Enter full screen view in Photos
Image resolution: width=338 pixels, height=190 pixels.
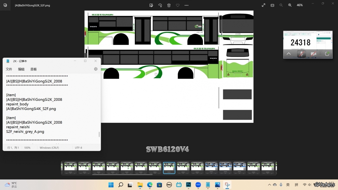(263, 5)
